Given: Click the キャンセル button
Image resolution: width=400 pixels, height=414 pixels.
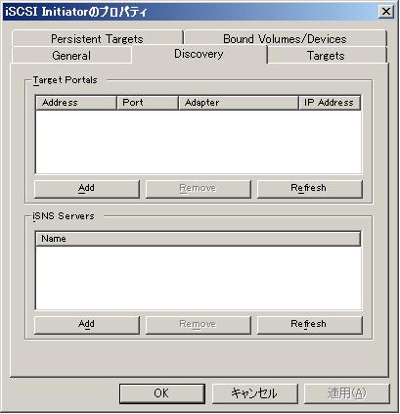Looking at the screenshot, I should pos(254,393).
